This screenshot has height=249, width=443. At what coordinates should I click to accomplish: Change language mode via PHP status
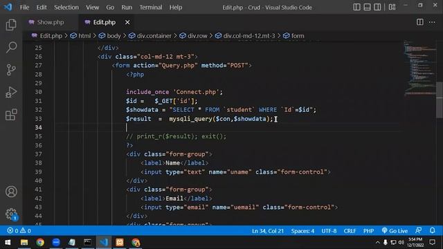369,230
